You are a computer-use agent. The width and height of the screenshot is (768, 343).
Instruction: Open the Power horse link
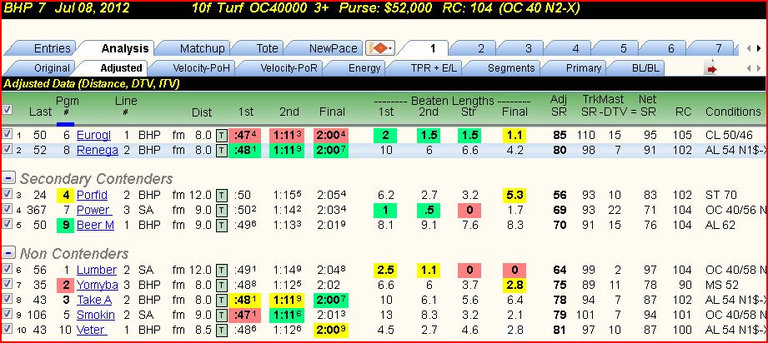[93, 211]
